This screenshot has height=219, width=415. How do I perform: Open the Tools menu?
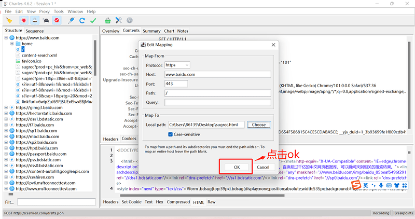(x=59, y=11)
